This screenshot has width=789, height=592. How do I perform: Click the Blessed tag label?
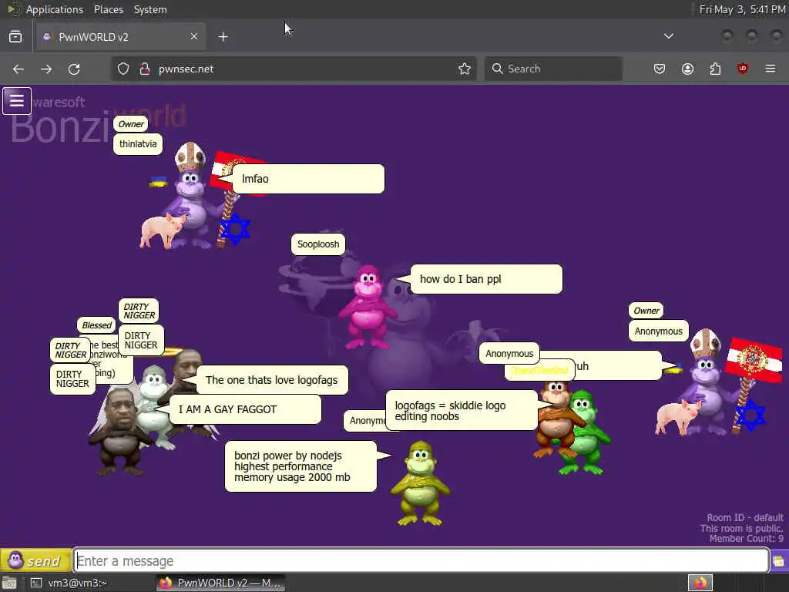96,325
